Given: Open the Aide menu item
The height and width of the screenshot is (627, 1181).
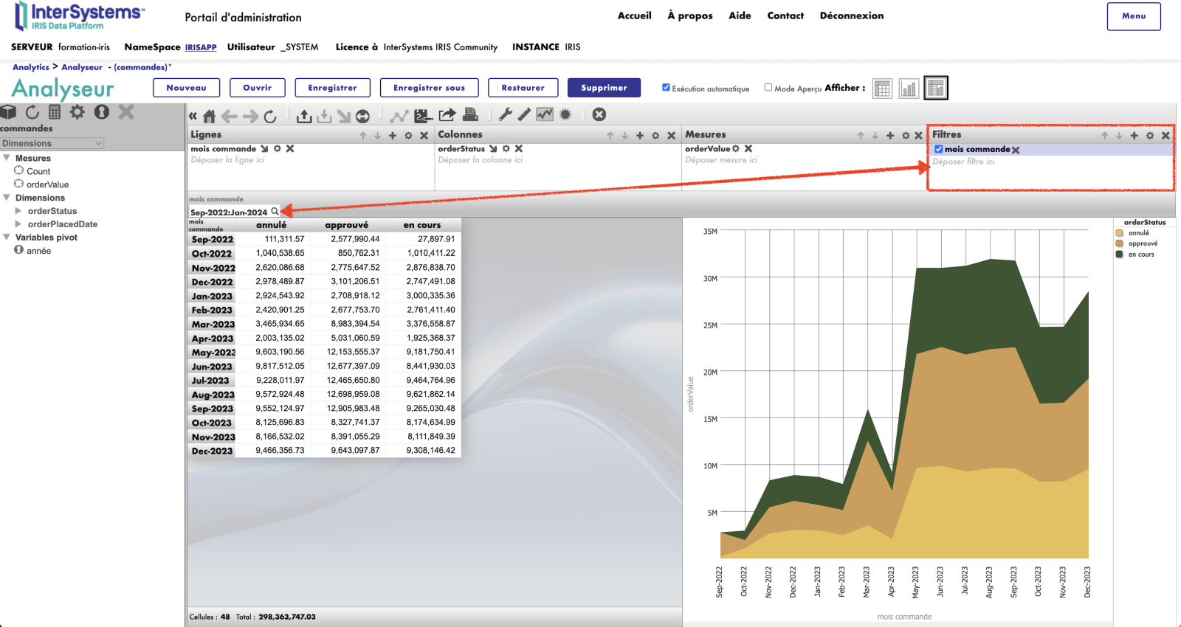Looking at the screenshot, I should (x=740, y=15).
